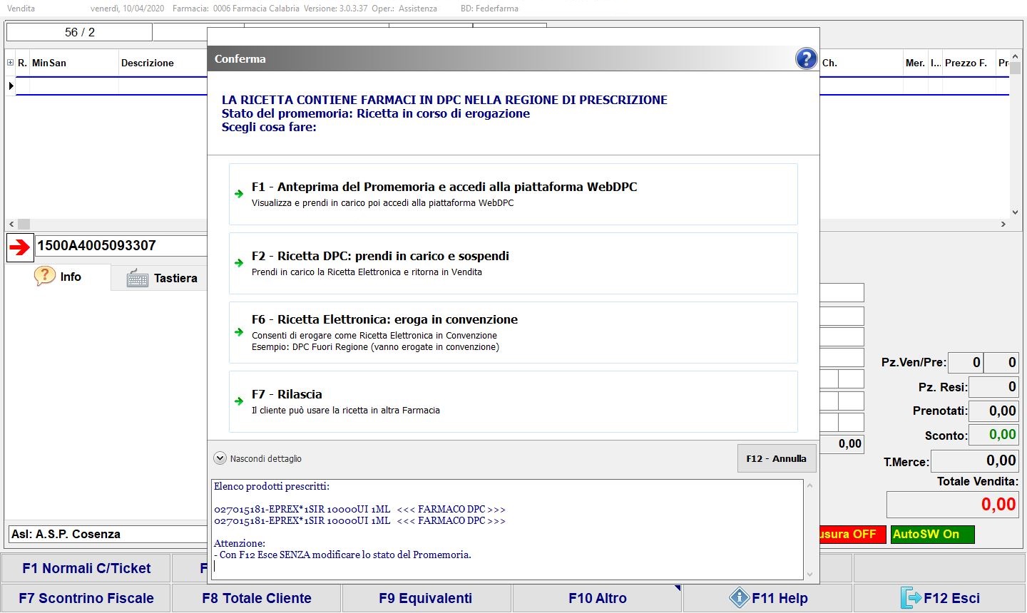1027x613 pixels.
Task: Expand the grid column selector plus icon
Action: tap(10, 63)
